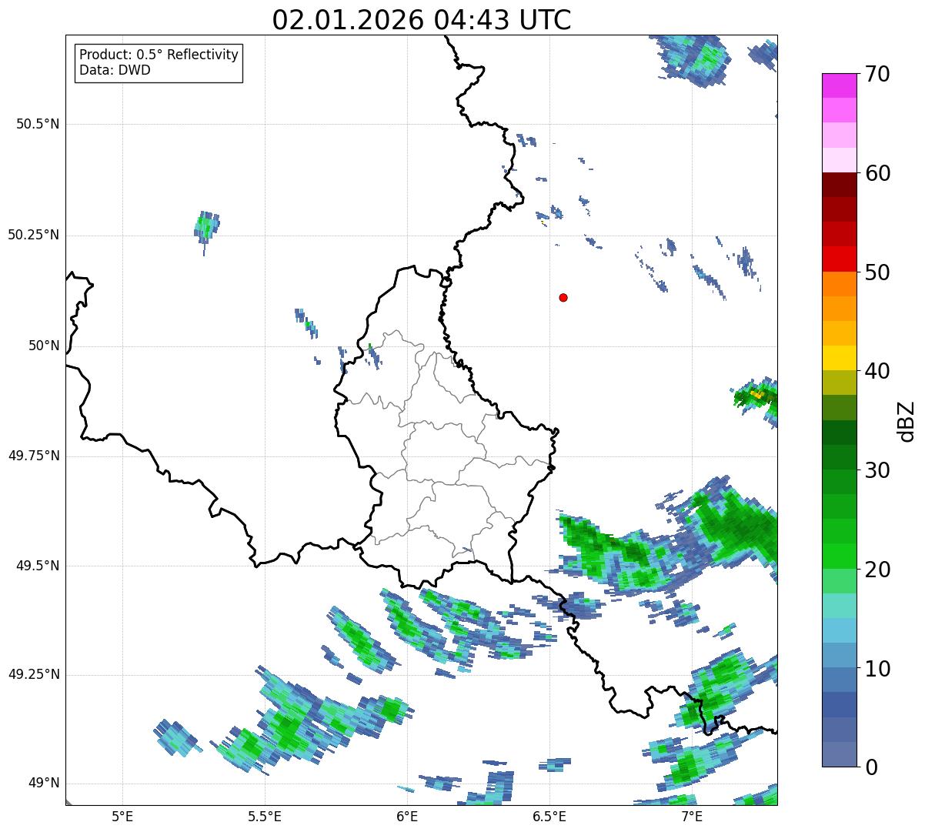Click the 'dBZ' colorbar label
Image resolution: width=925 pixels, height=832 pixels.
(x=907, y=421)
